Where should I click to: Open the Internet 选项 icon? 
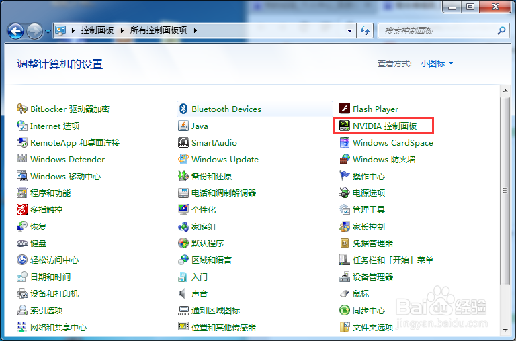coord(21,126)
